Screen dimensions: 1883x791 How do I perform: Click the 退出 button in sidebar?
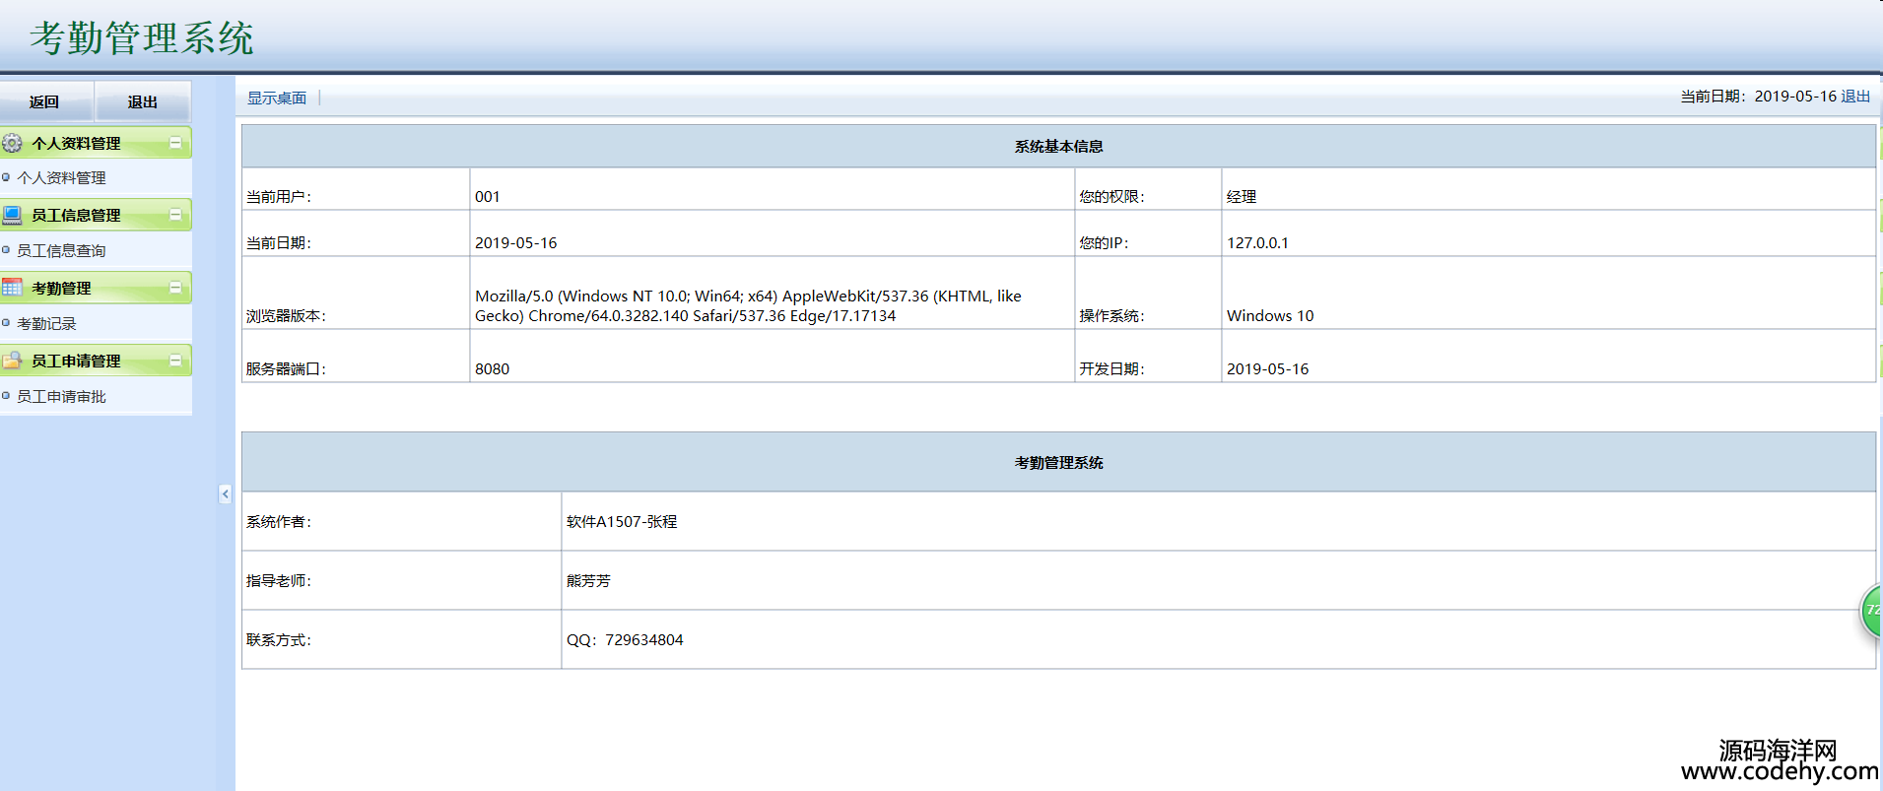143,101
